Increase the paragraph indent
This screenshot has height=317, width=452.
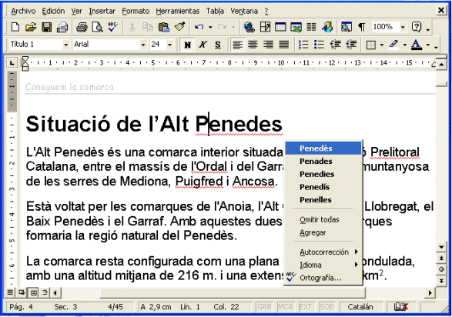351,45
